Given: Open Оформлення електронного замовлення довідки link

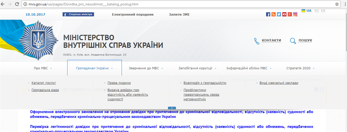Looking at the screenshot, I should pyautogui.click(x=172, y=114).
